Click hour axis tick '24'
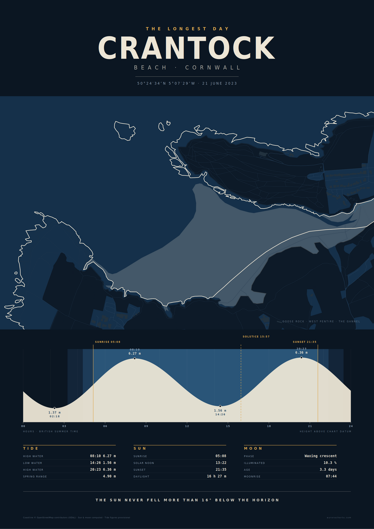Screen dimensions: 374x529 [351, 426]
